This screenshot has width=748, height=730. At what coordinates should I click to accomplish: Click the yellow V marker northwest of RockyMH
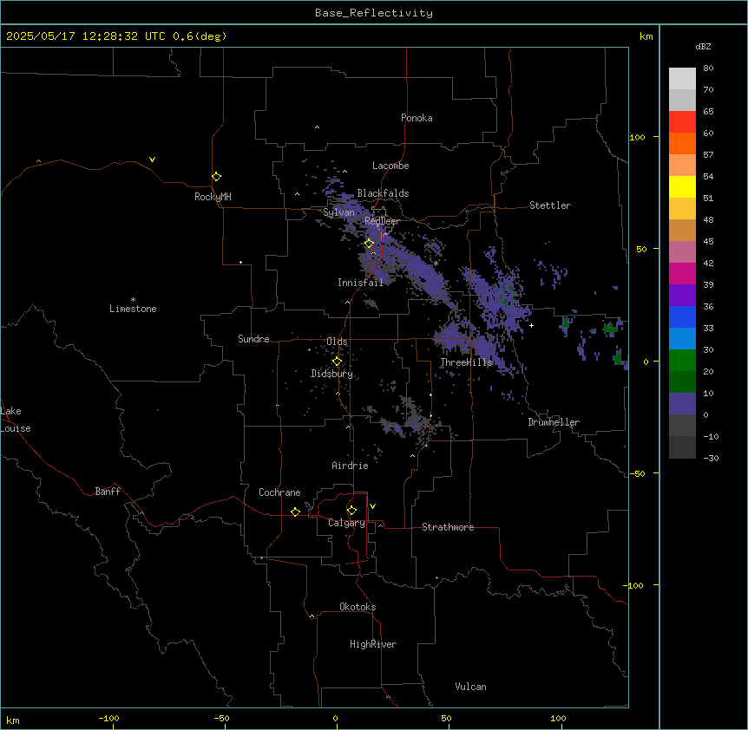click(x=152, y=160)
